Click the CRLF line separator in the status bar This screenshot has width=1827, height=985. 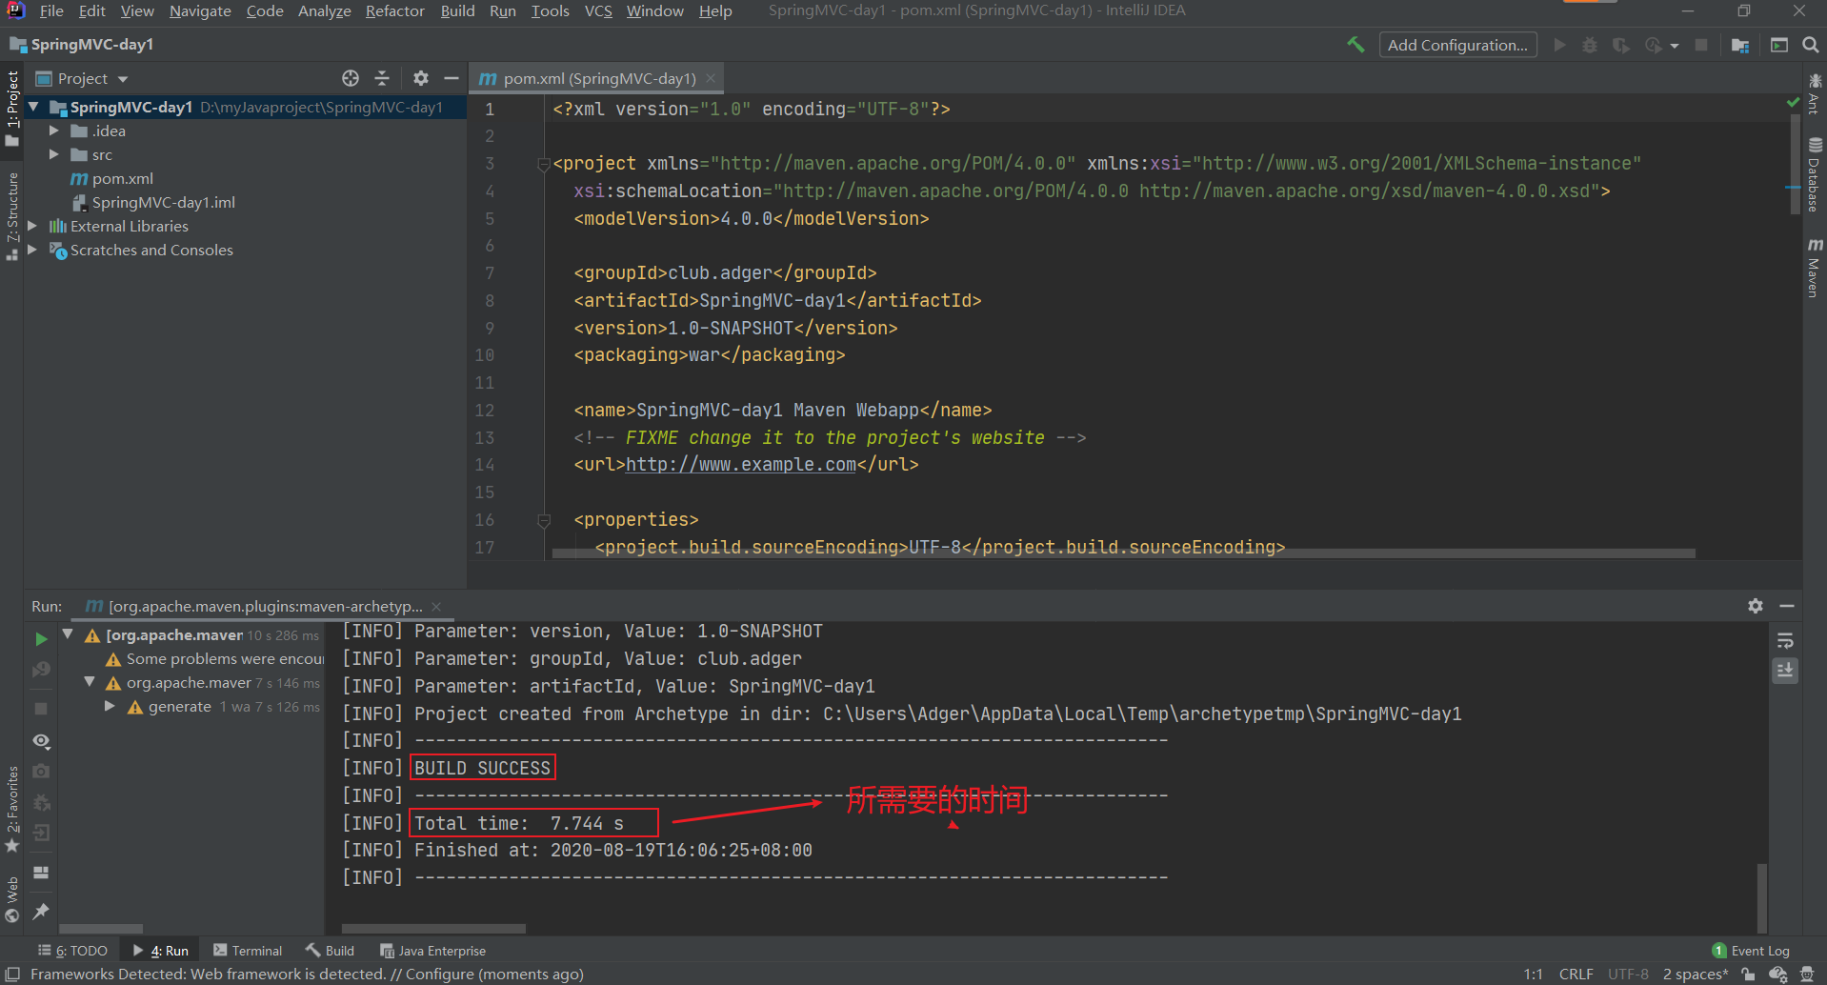pyautogui.click(x=1576, y=974)
